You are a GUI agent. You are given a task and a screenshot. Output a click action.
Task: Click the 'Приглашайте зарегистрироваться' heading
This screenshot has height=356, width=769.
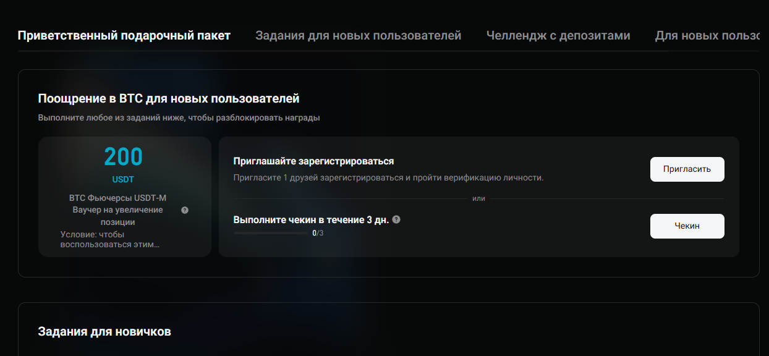(313, 161)
